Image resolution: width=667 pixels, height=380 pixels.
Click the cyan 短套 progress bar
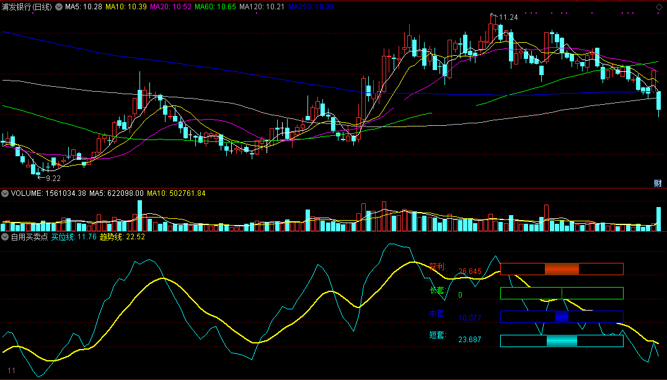pos(562,341)
